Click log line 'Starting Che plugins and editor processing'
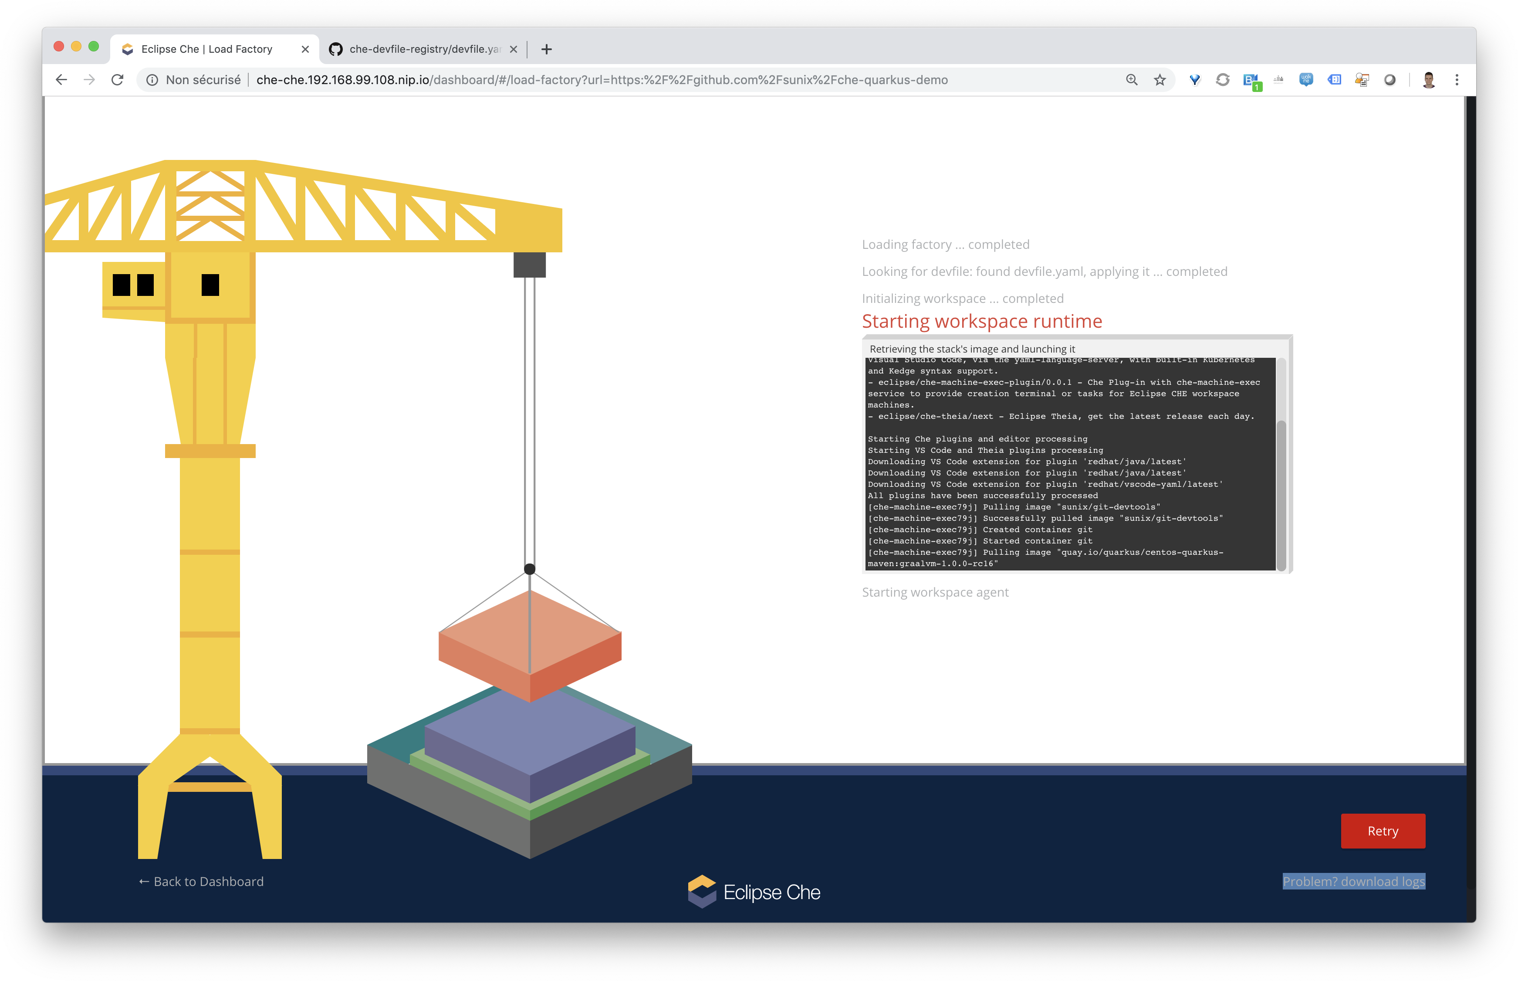 (977, 439)
